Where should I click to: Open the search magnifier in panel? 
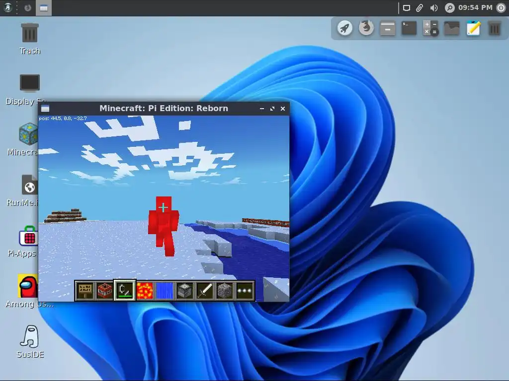tap(449, 8)
